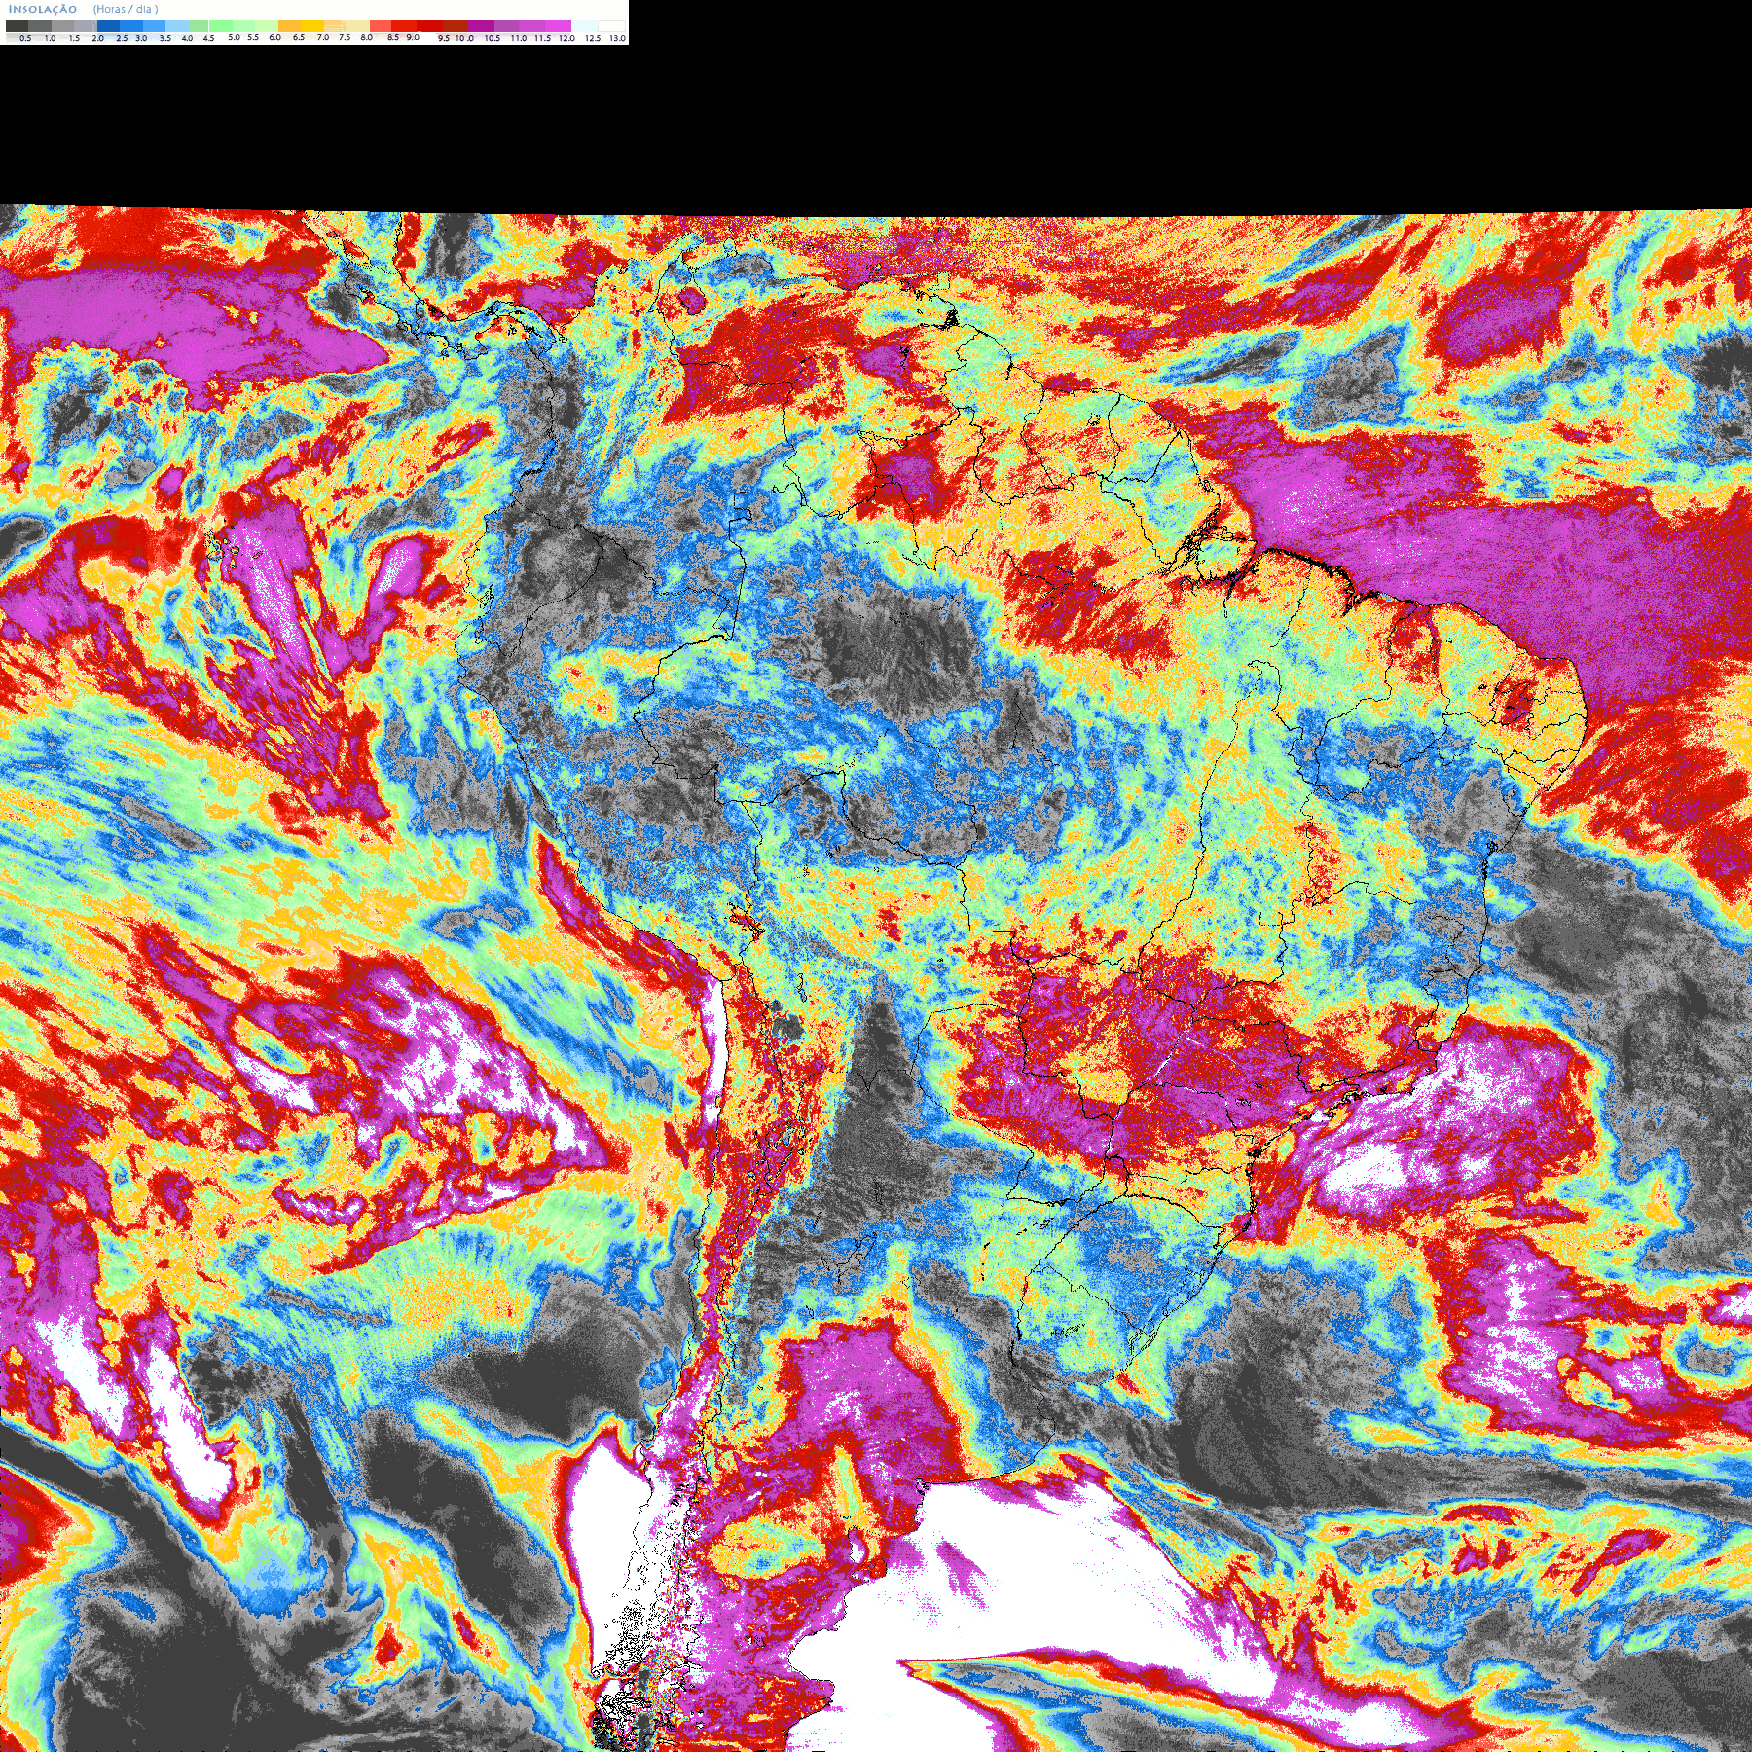
Task: Click the 6.5 legend scale label
Action: pyautogui.click(x=299, y=37)
